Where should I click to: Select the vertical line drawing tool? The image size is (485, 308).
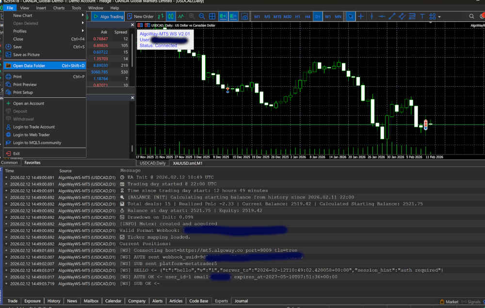[372, 16]
